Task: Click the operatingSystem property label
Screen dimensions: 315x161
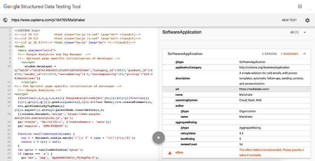Action: pos(186,100)
